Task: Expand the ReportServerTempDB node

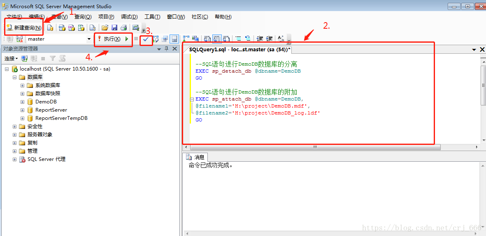Action: [x=22, y=119]
